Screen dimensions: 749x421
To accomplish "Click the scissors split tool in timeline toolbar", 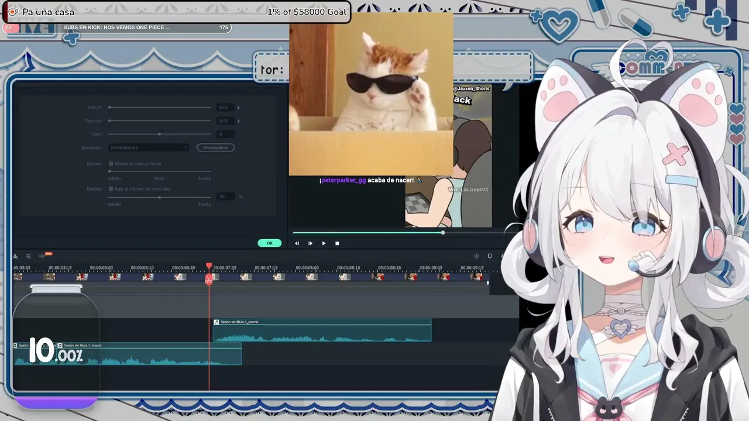I will tap(15, 256).
